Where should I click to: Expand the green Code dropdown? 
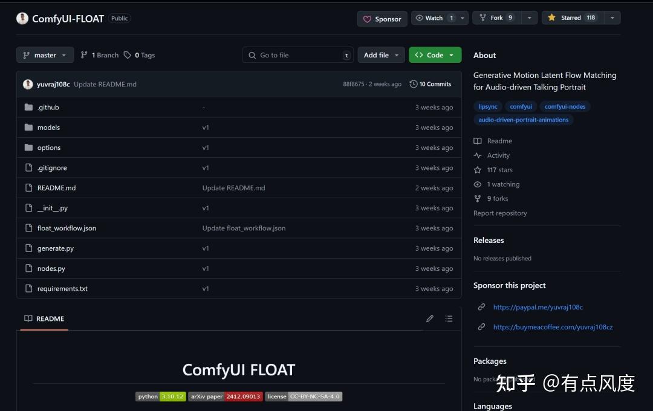435,55
